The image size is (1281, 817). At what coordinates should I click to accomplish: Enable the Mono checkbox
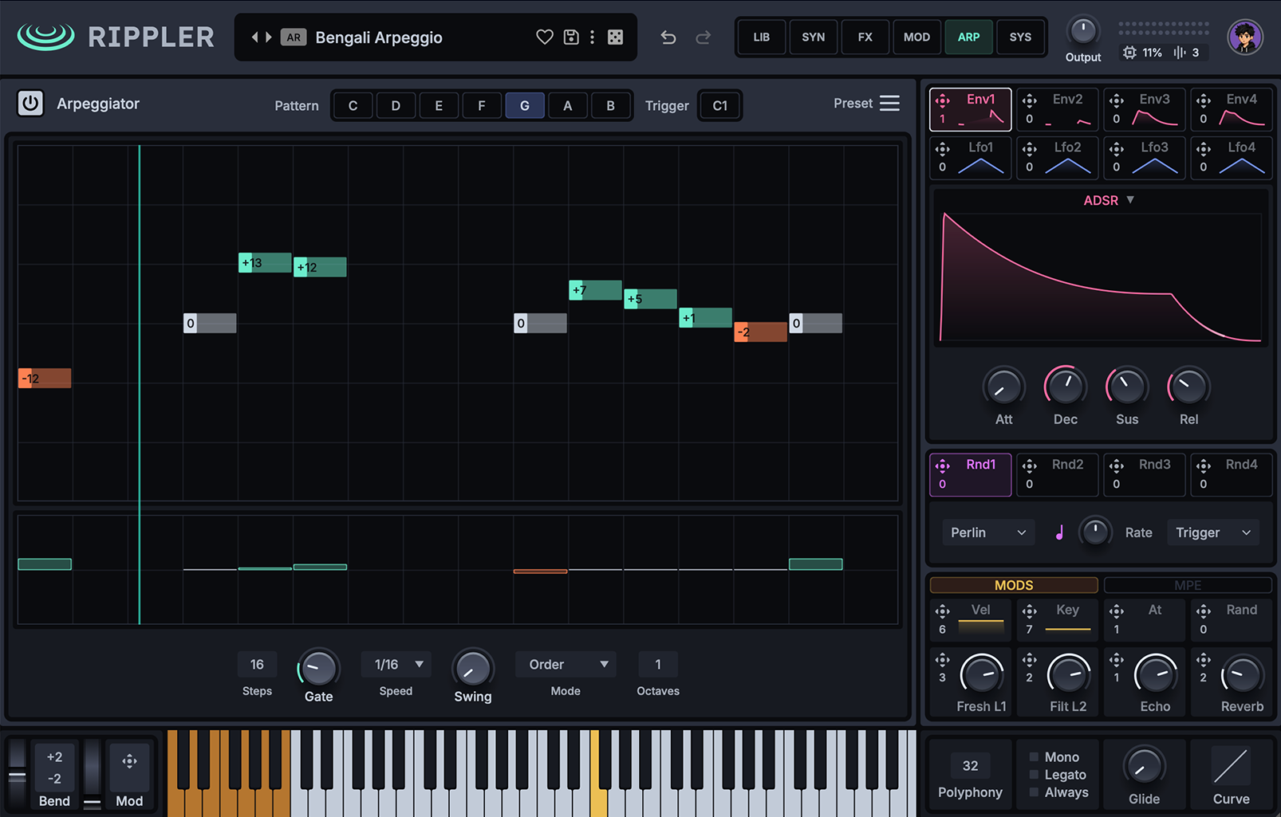click(1035, 756)
